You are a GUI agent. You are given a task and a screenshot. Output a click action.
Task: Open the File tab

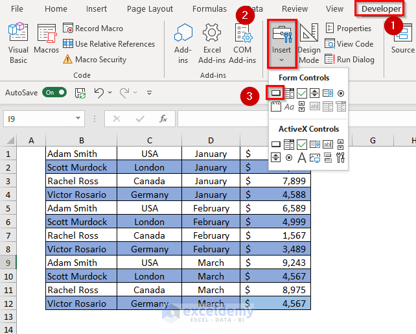click(x=17, y=9)
